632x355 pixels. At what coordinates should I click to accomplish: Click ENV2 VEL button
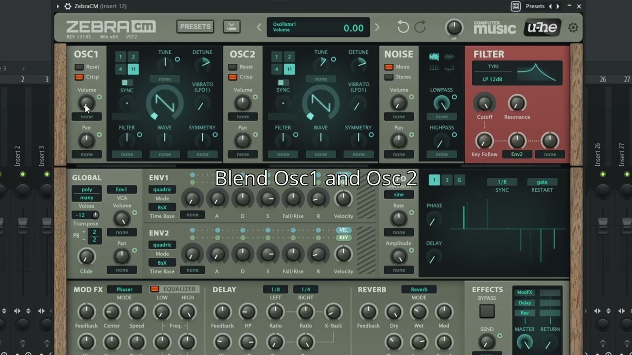344,230
